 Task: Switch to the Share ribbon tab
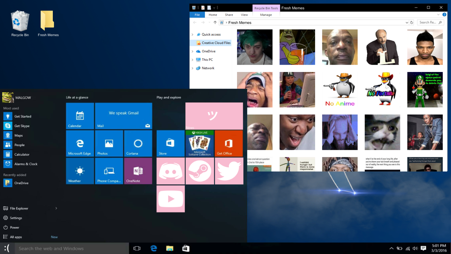click(x=229, y=15)
